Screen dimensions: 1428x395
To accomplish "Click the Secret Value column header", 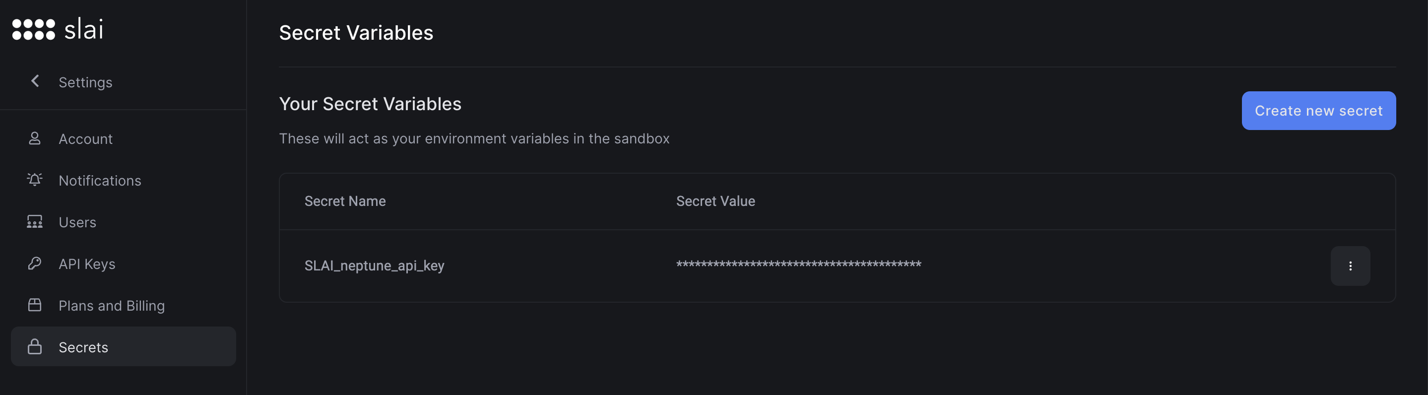I will [715, 201].
